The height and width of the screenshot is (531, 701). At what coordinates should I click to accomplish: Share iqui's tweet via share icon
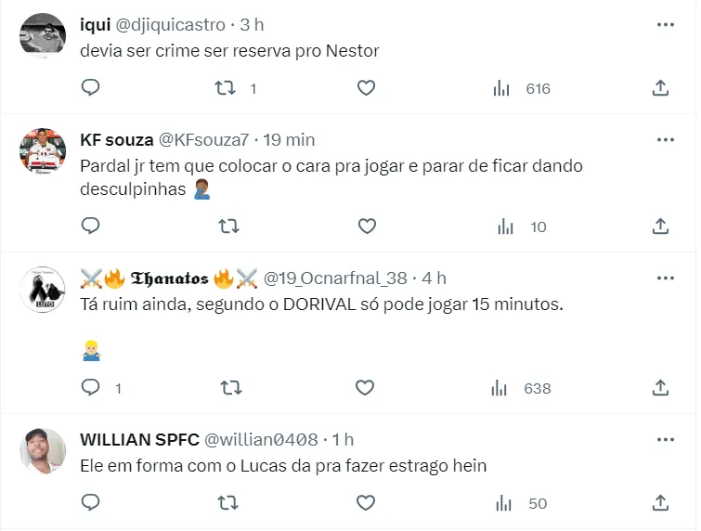[660, 88]
